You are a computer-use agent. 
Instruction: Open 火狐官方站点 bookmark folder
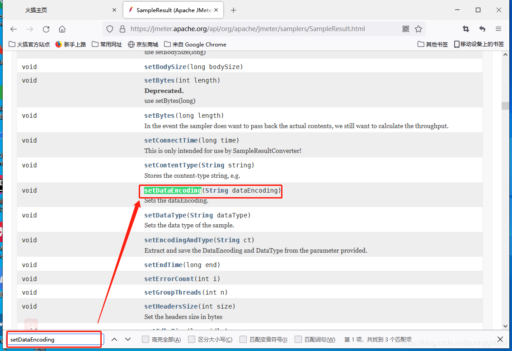pos(29,44)
